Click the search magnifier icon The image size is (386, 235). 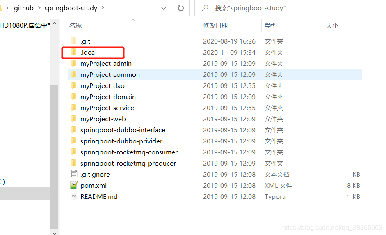tap(205, 8)
